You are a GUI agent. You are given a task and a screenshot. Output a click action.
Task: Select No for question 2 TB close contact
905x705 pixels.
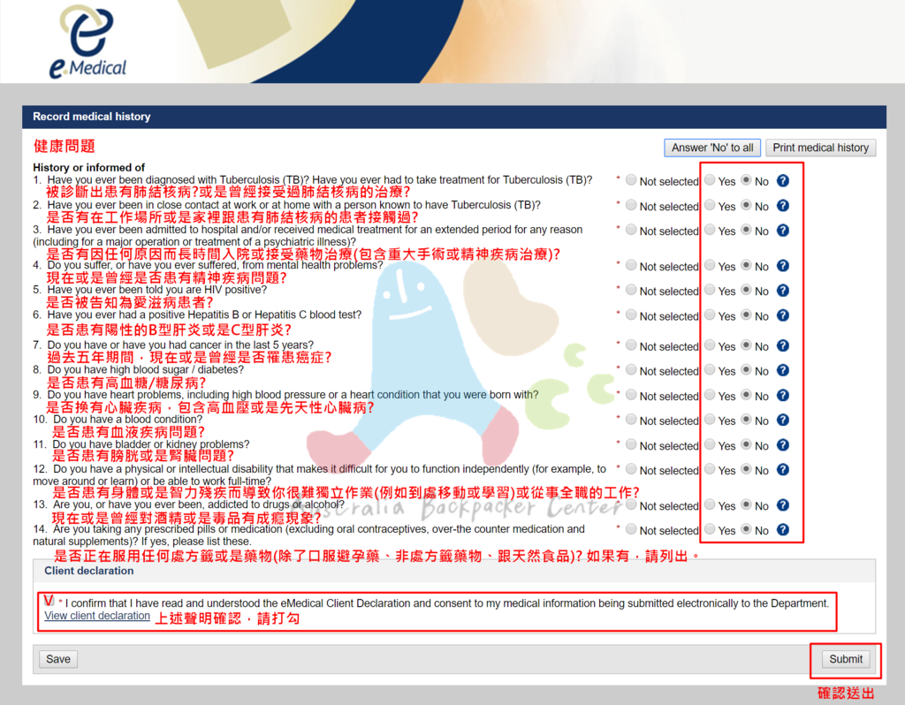(746, 205)
